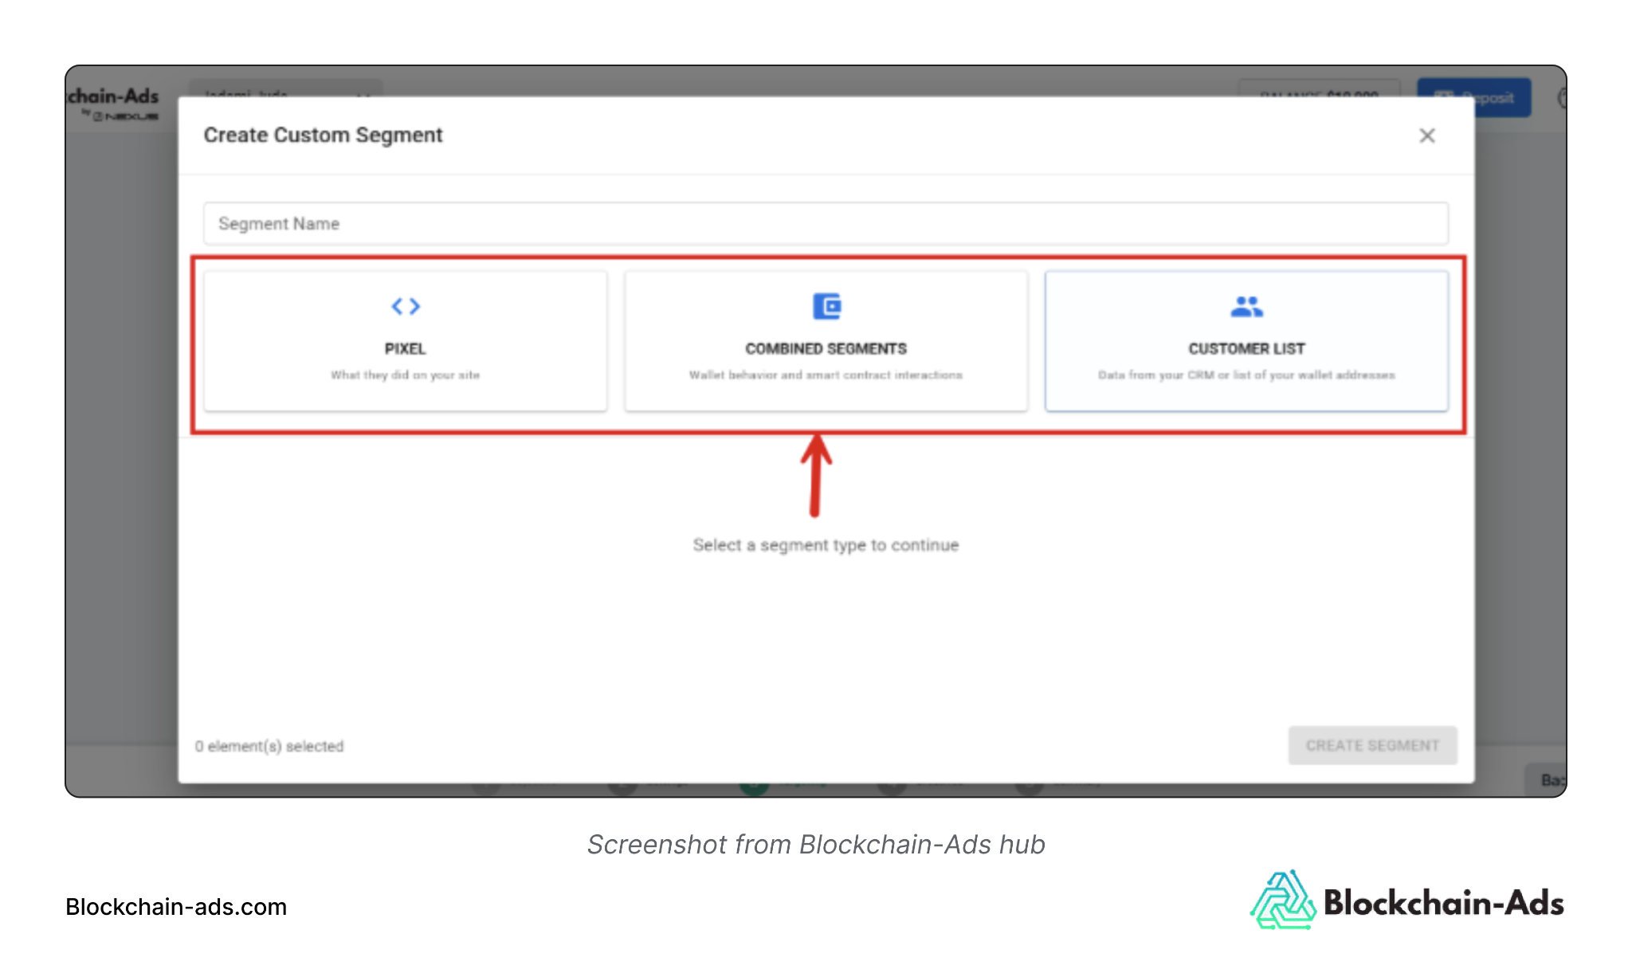The width and height of the screenshot is (1632, 977).
Task: Open the account dropdown in background header
Action: (x=285, y=88)
